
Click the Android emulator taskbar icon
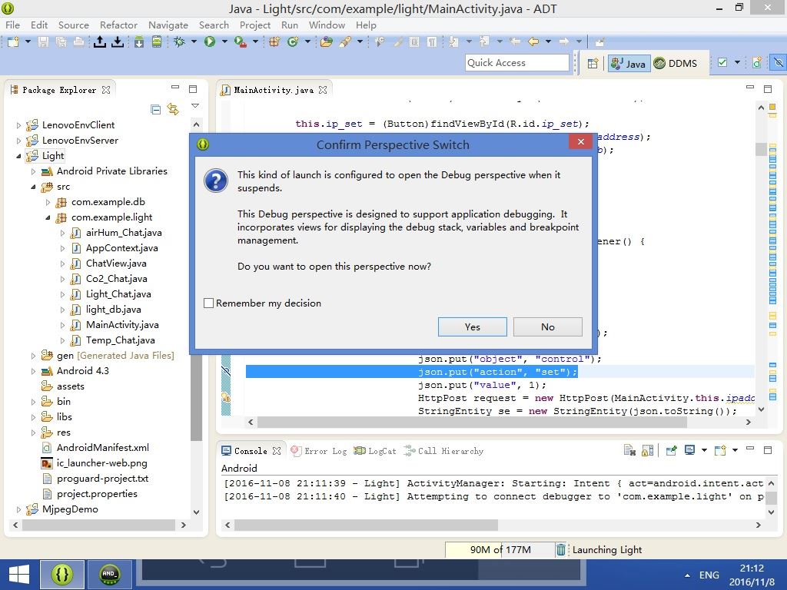[x=109, y=575]
